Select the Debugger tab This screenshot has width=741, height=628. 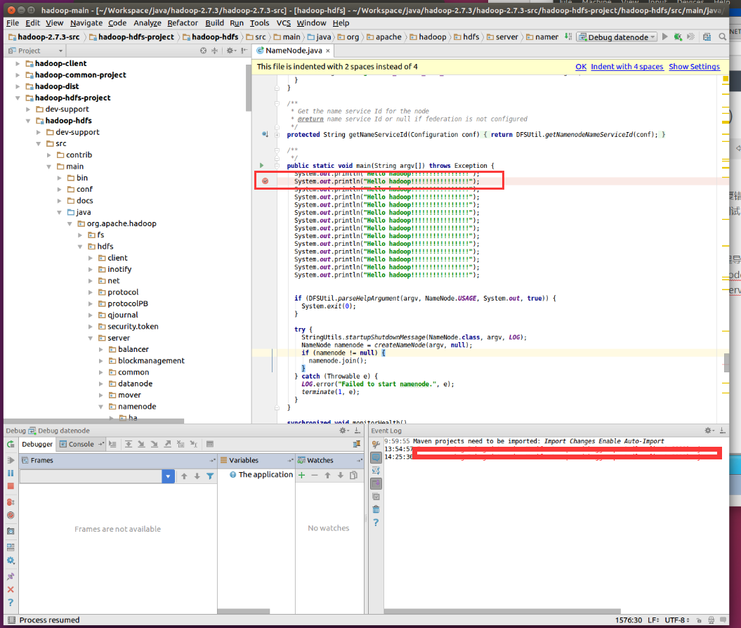pos(37,444)
